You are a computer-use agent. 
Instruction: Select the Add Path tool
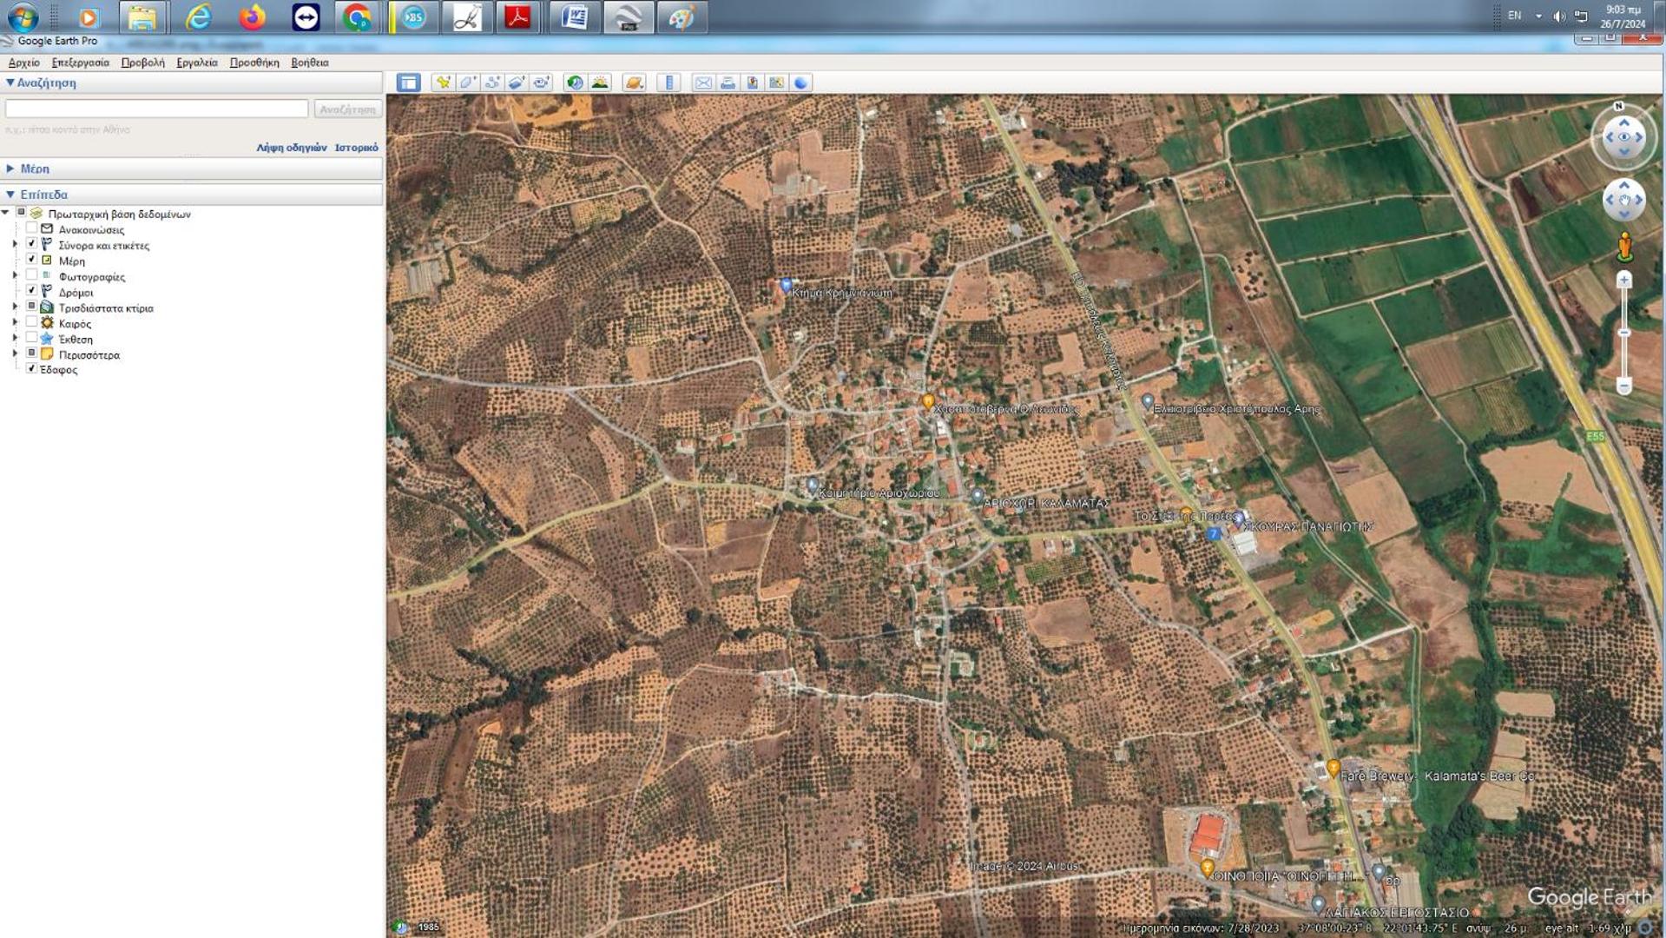492,83
